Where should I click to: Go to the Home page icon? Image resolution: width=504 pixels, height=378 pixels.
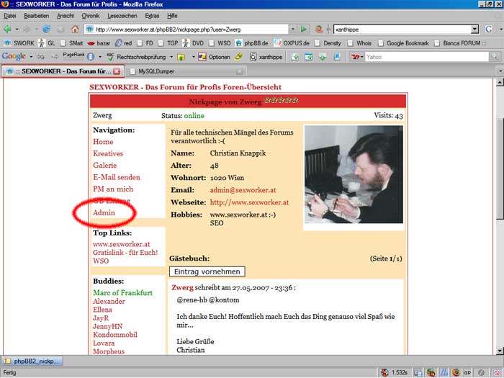pyautogui.click(x=75, y=30)
